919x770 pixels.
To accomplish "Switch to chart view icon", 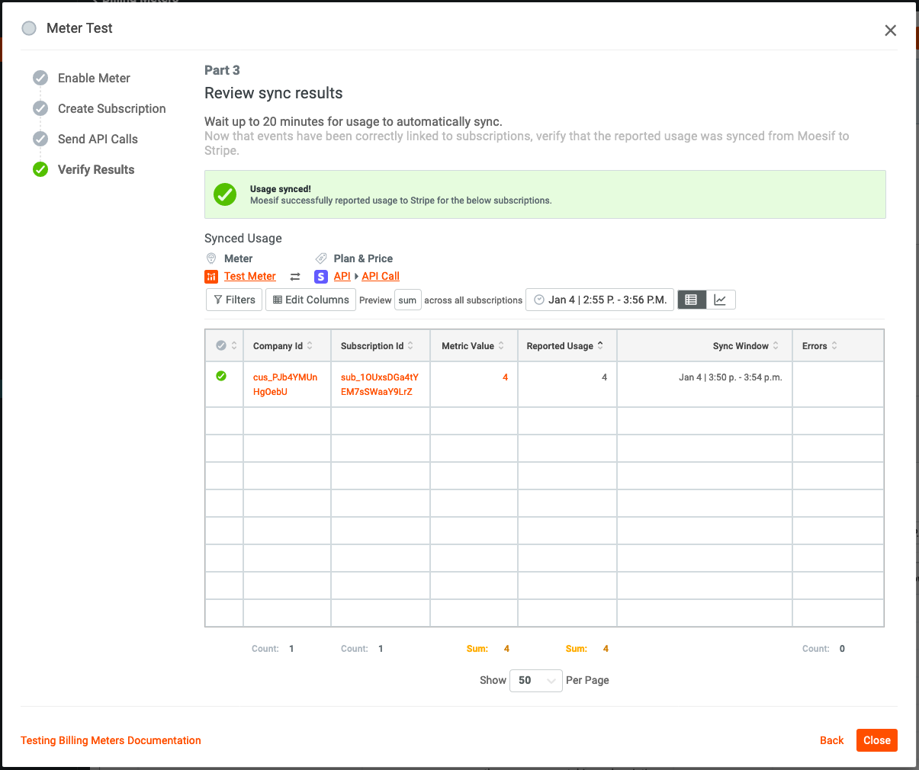I will pyautogui.click(x=720, y=300).
